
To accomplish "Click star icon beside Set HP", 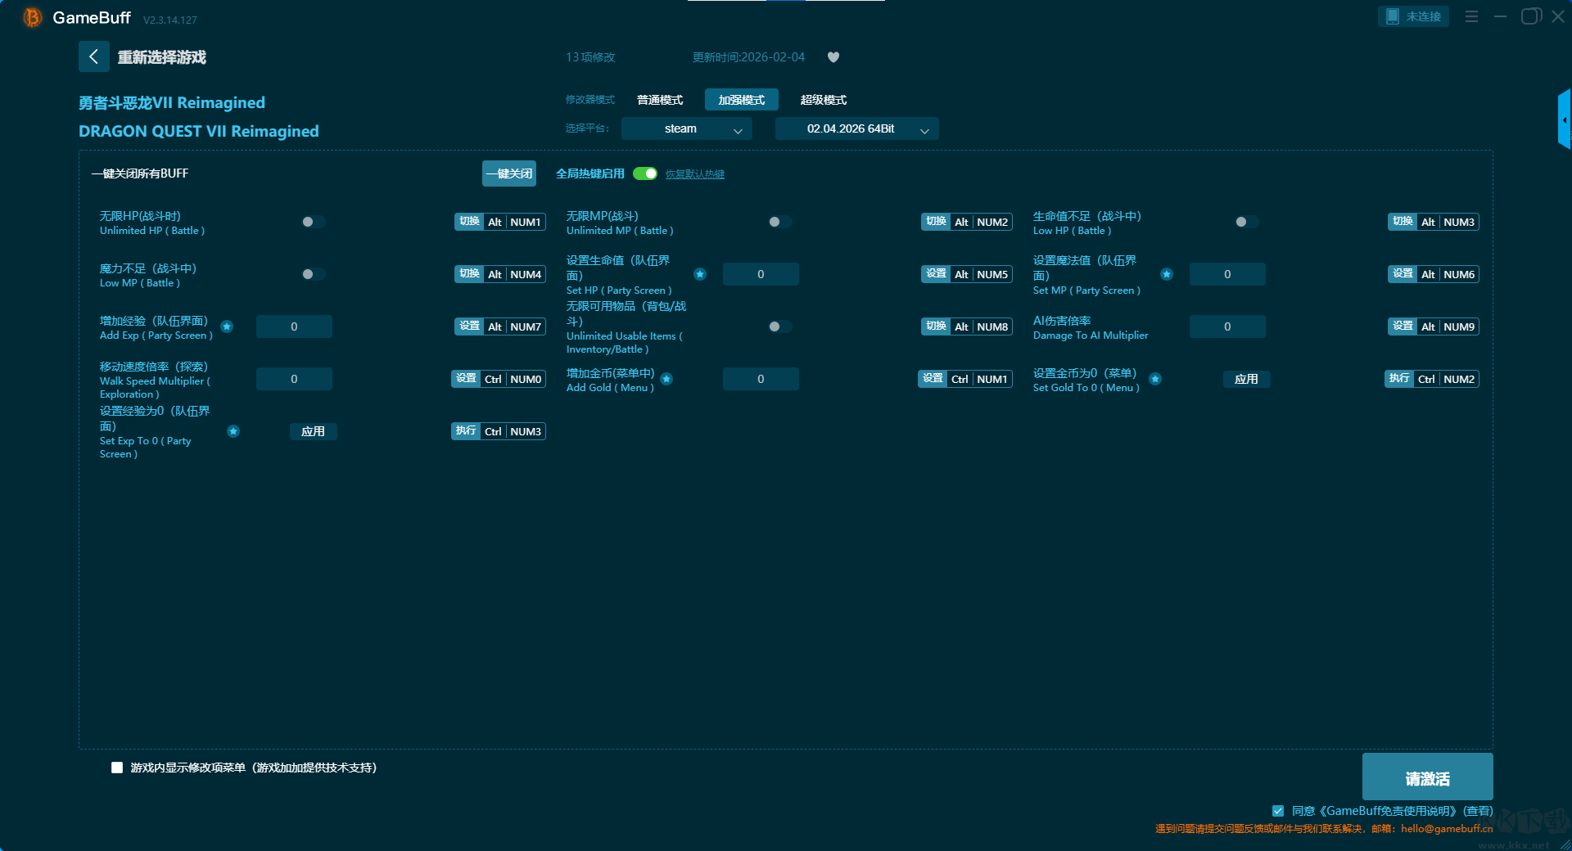I will [x=700, y=274].
